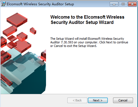The image size is (138, 107).
Task: Maximize the Setup window
Action: coord(123,4)
